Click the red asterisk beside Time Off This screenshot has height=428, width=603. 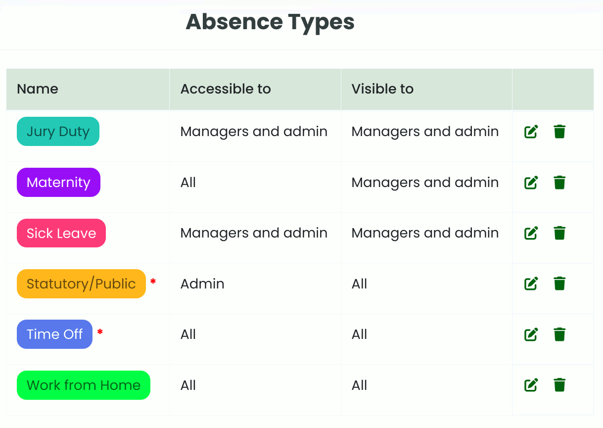[99, 332]
